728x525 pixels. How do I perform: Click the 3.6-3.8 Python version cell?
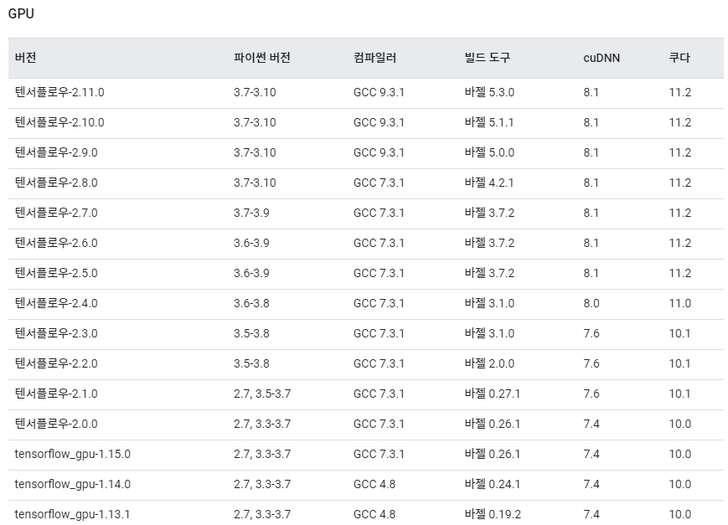coord(251,303)
